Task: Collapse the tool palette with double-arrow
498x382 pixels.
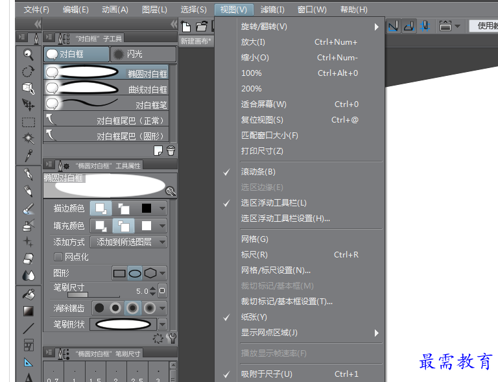Action: [38, 25]
